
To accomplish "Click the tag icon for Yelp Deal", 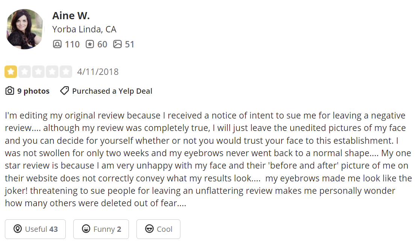I will [x=64, y=91].
